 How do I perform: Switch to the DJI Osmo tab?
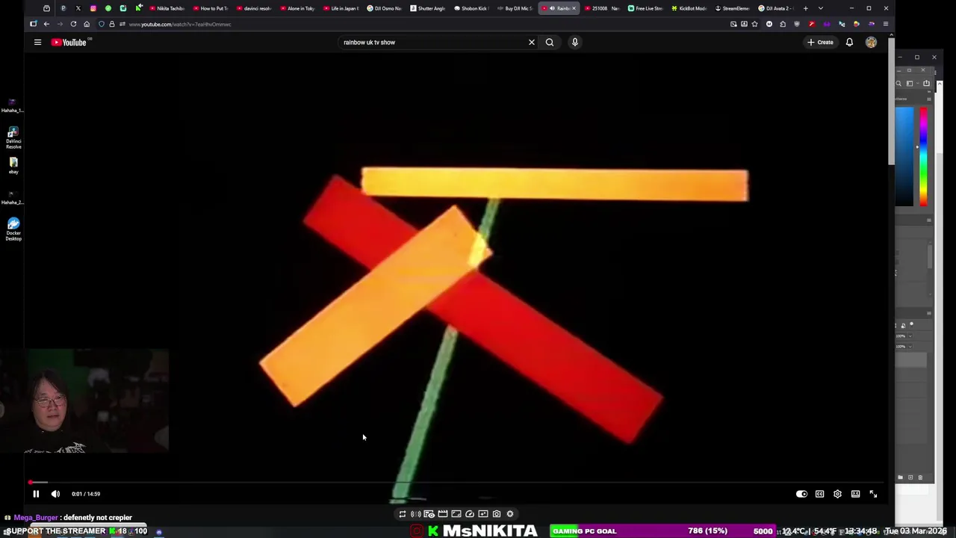tap(385, 8)
